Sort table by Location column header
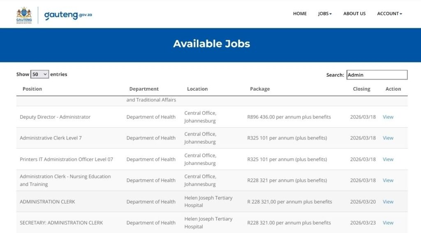 (x=197, y=89)
